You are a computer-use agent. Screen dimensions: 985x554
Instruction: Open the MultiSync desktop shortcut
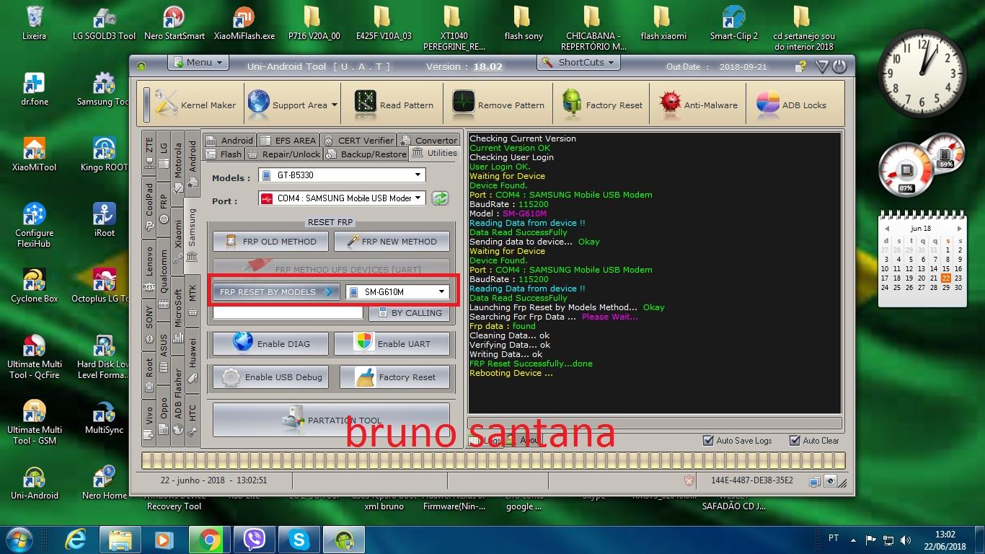point(105,417)
